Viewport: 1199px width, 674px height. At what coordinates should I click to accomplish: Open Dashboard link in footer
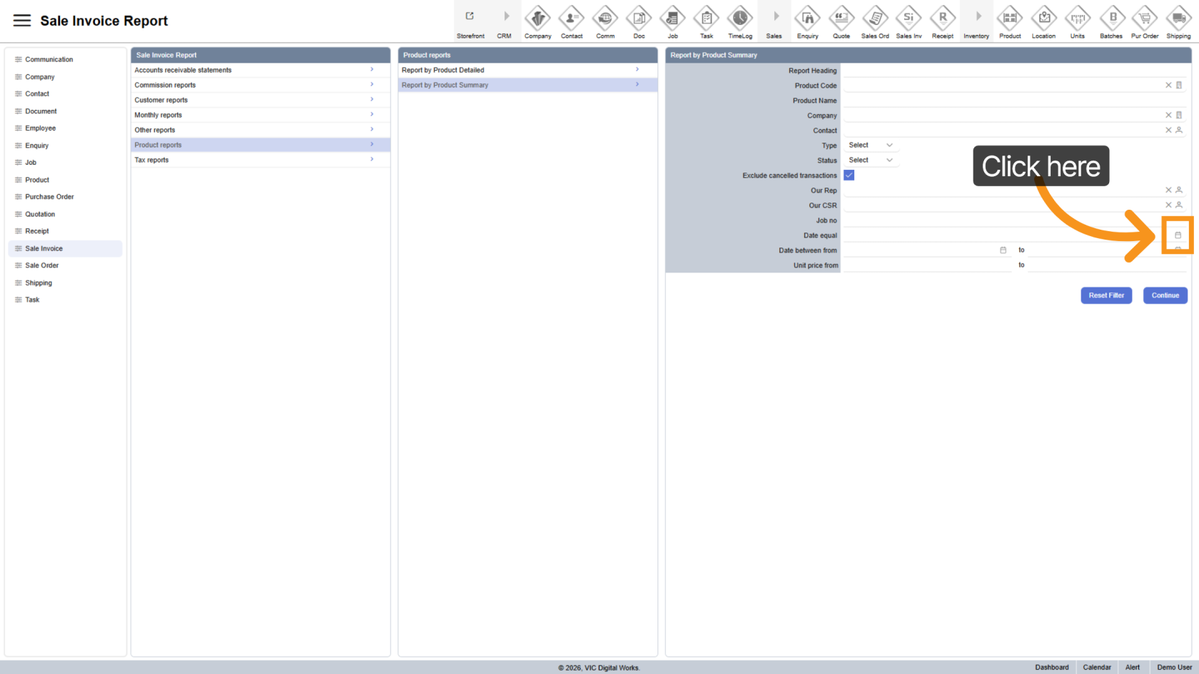tap(1051, 668)
